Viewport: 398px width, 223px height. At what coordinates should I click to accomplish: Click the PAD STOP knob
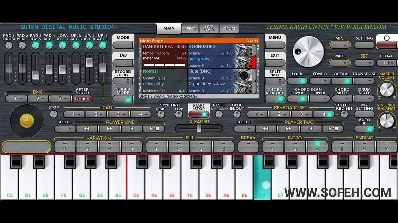tap(54, 114)
